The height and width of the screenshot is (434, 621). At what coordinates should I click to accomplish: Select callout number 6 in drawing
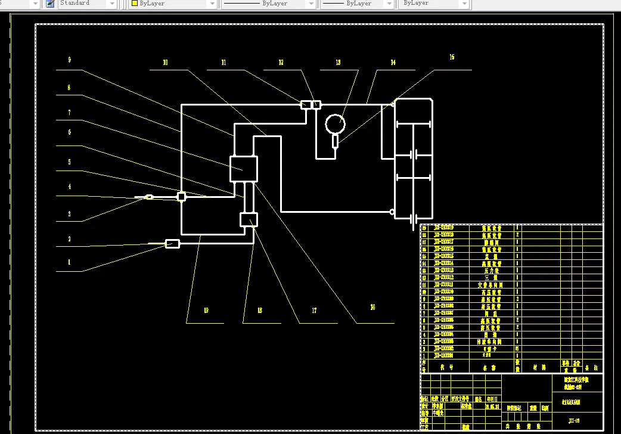click(x=69, y=132)
